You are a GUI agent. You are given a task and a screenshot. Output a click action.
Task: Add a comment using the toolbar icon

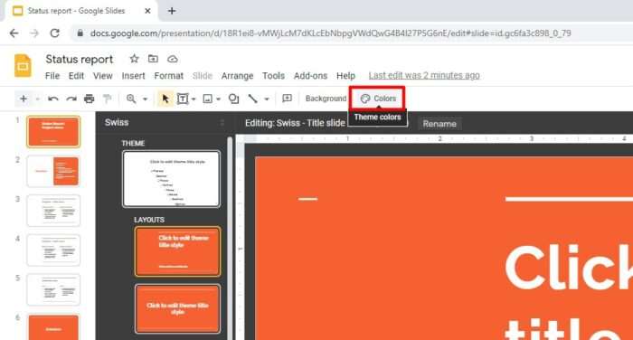(287, 99)
